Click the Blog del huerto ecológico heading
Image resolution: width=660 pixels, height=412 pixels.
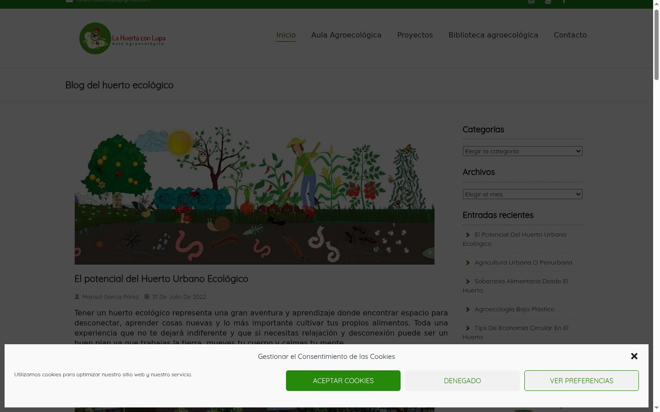coord(119,85)
